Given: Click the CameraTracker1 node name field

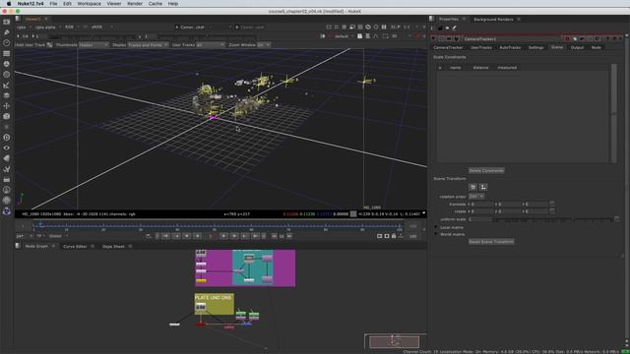Looking at the screenshot, I should click(513, 39).
